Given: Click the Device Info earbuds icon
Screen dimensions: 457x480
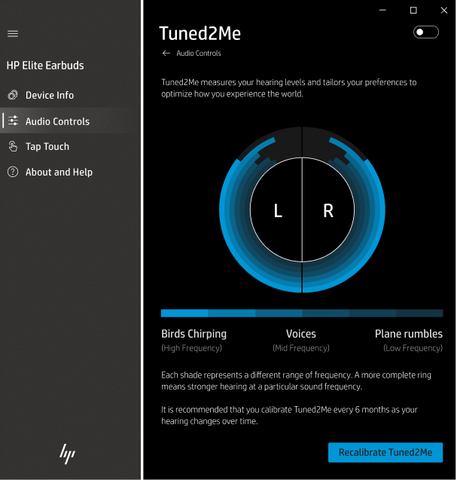Looking at the screenshot, I should (x=13, y=95).
